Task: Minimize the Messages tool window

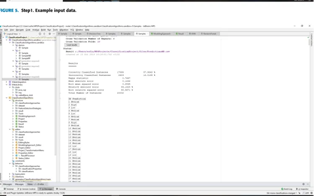Action: (308, 184)
